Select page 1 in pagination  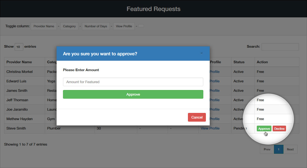[279, 149]
